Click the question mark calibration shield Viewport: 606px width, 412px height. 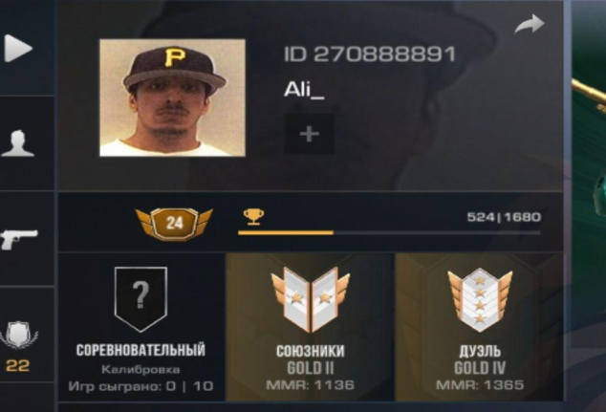(x=141, y=299)
